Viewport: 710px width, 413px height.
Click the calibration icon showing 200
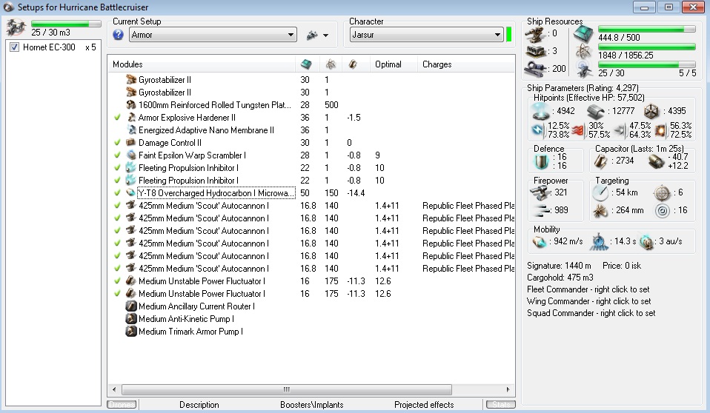[x=536, y=69]
